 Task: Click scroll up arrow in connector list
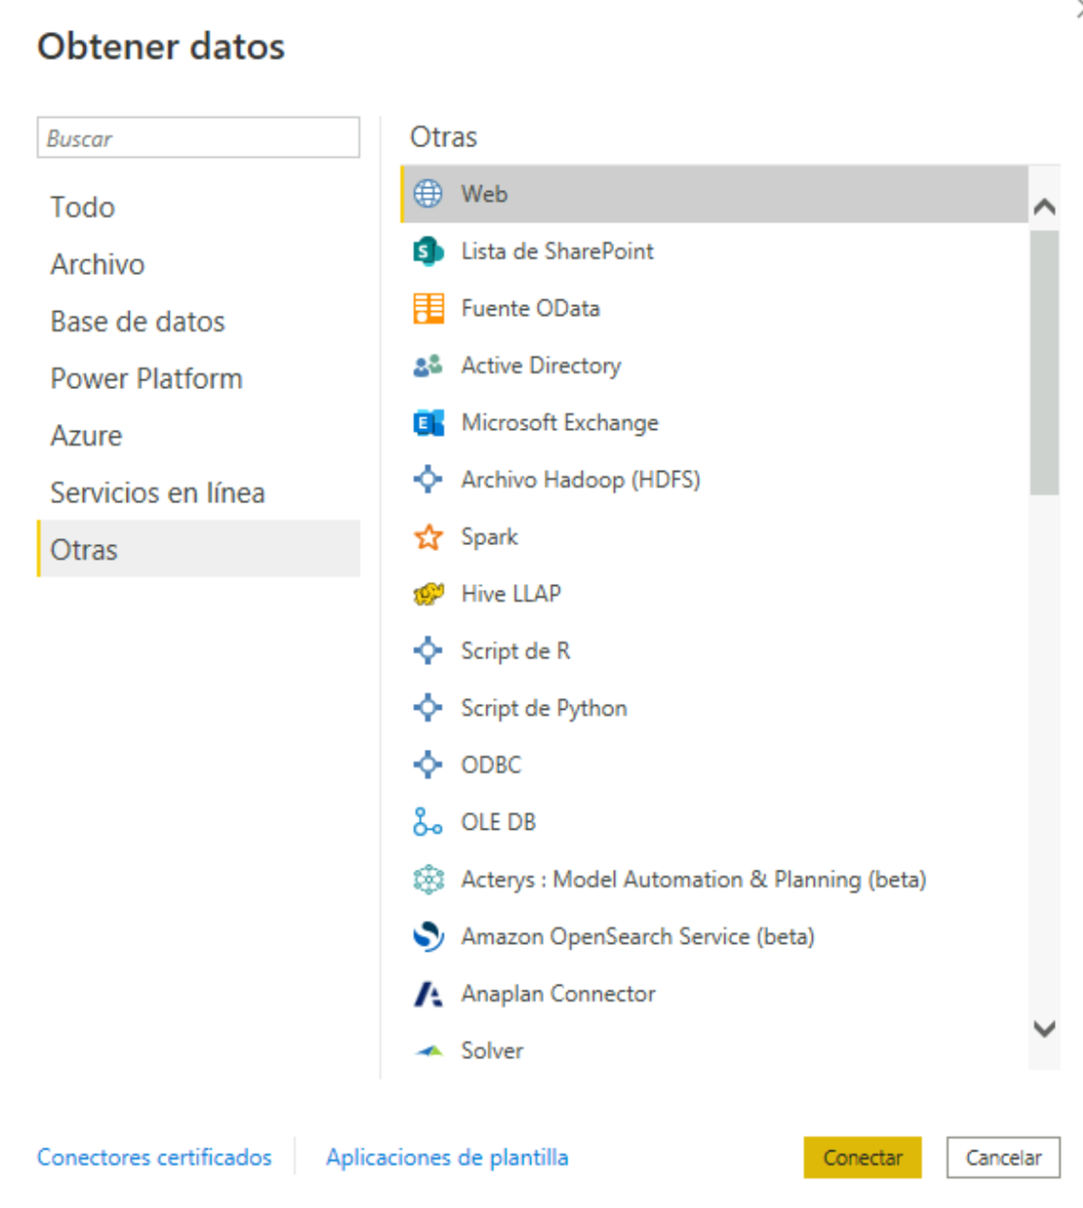pos(1044,207)
